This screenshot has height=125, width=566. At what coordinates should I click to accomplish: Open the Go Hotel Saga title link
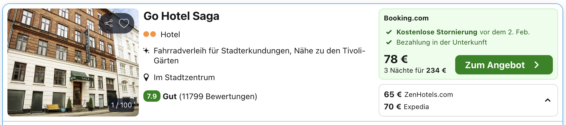[181, 16]
